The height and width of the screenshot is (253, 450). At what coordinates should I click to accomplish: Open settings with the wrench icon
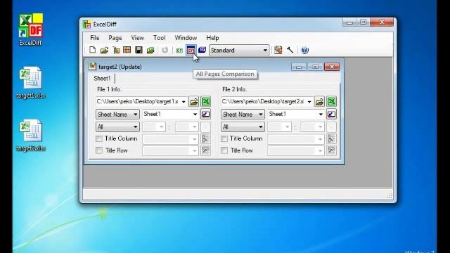(290, 50)
